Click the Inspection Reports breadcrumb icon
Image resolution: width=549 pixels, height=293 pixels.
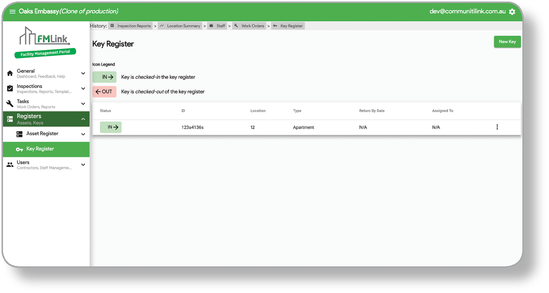coord(112,26)
